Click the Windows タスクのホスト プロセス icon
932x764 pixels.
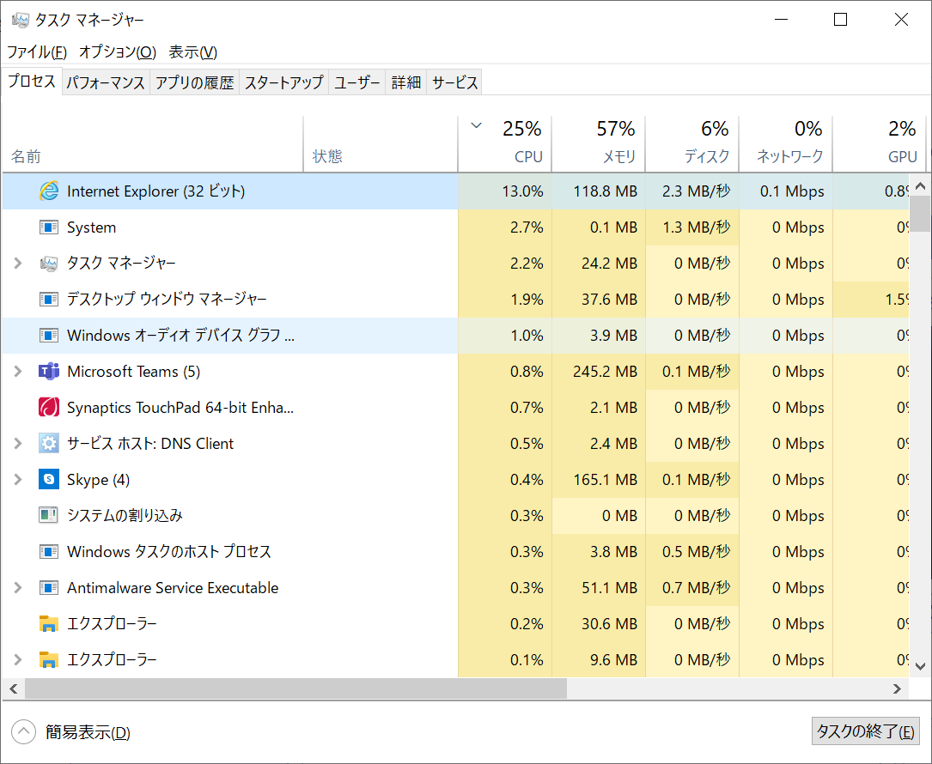coord(49,552)
